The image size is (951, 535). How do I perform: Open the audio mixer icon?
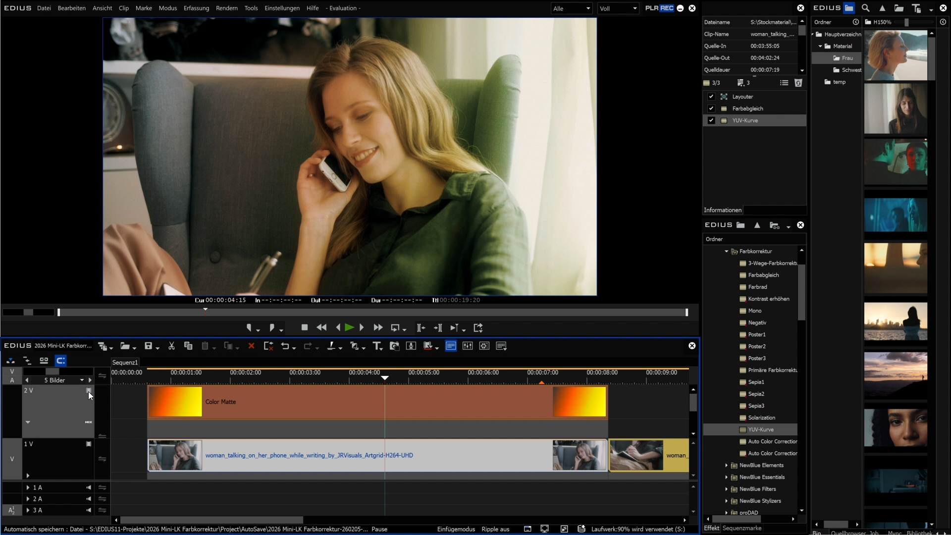[x=467, y=346]
